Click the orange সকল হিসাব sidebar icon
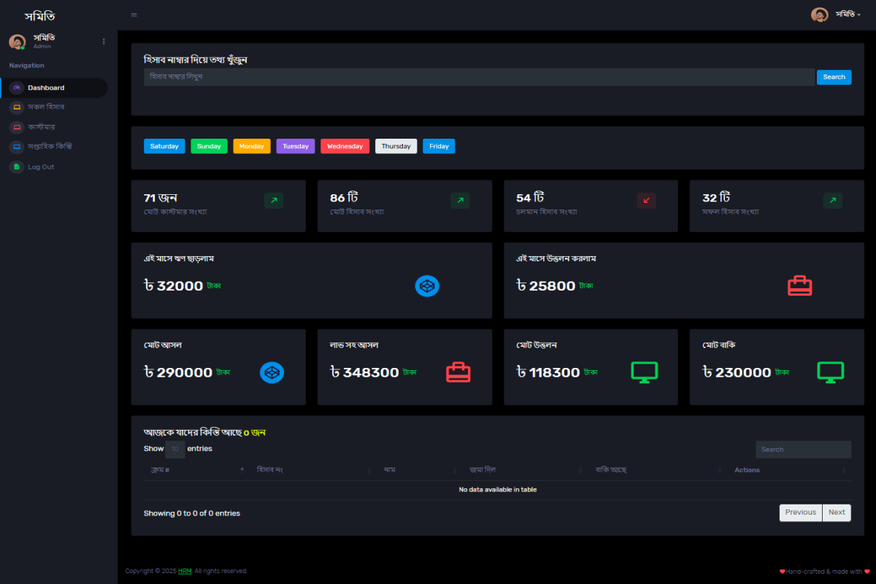The height and width of the screenshot is (584, 876). pos(15,107)
